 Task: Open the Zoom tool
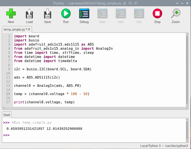click(176, 16)
